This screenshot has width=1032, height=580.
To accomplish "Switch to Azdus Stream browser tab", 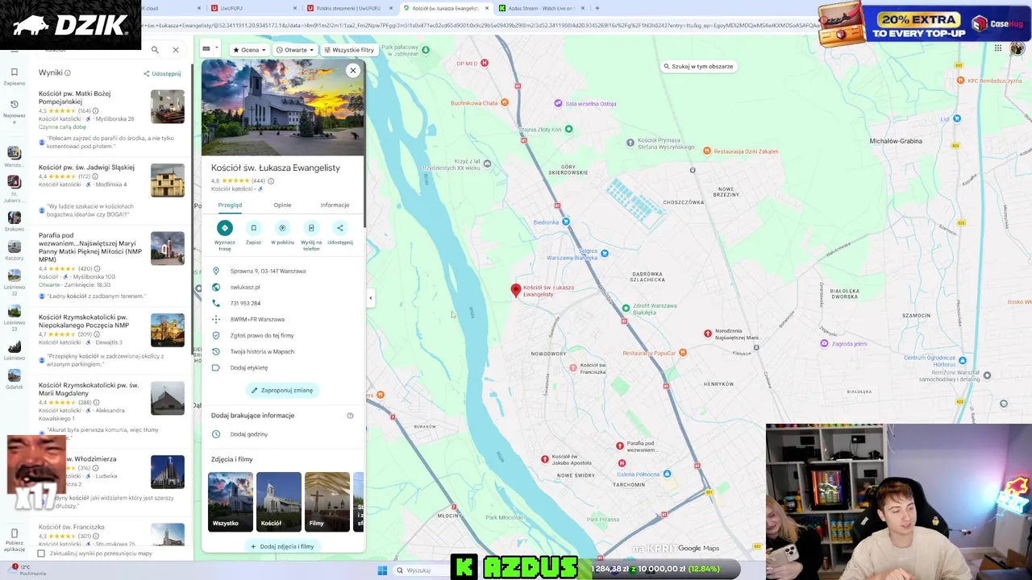I will [x=540, y=8].
